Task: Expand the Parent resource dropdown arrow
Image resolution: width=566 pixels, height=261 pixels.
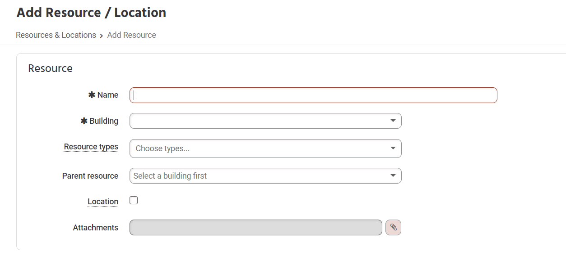Action: point(393,175)
